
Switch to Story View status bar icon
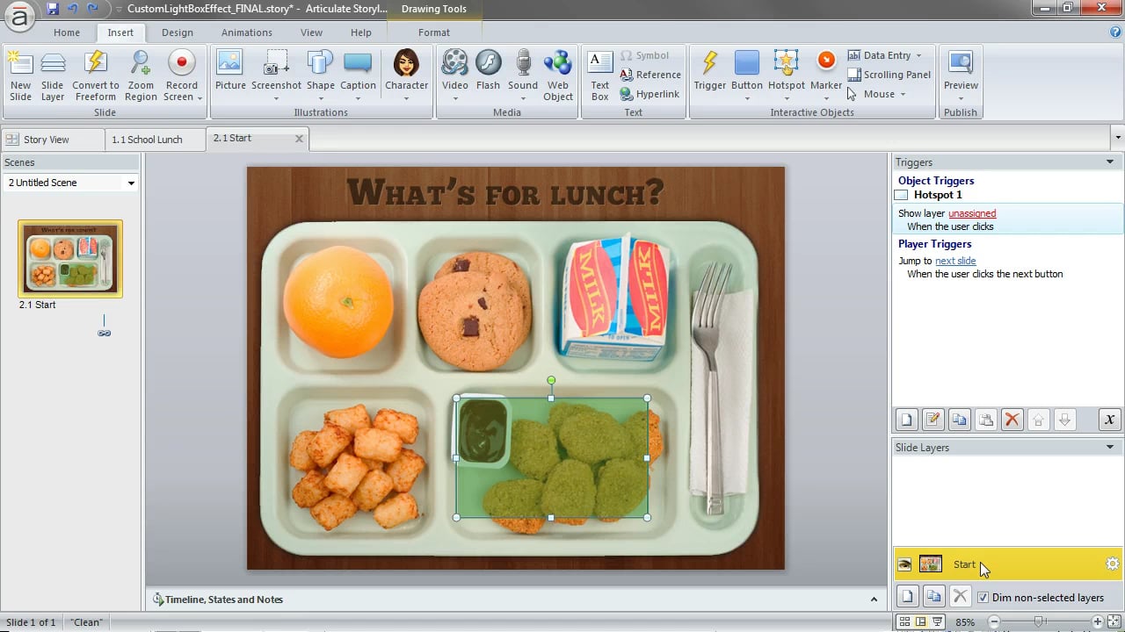click(903, 621)
